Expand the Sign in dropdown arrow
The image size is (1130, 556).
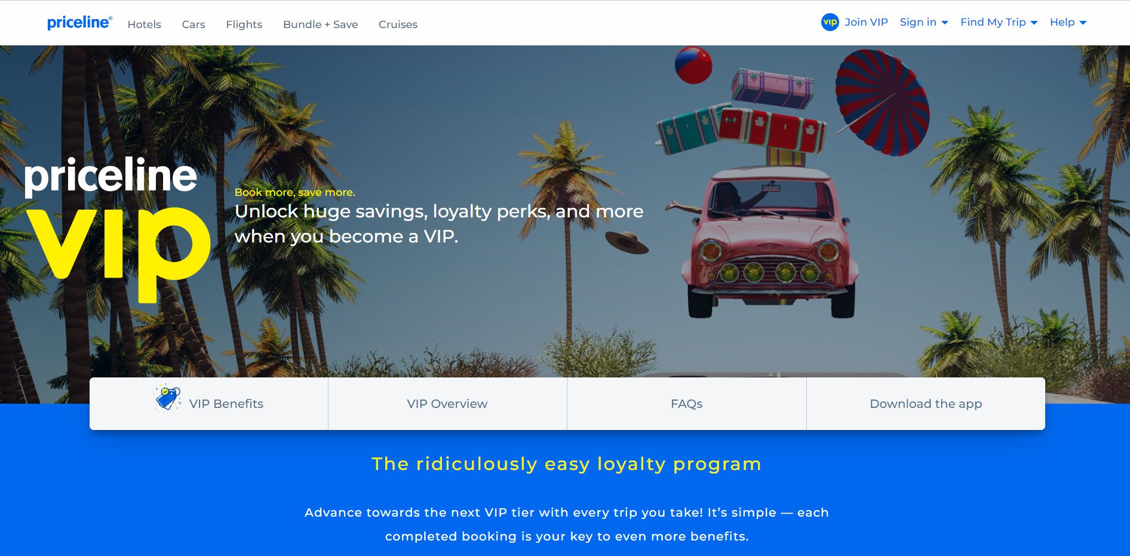coord(944,23)
